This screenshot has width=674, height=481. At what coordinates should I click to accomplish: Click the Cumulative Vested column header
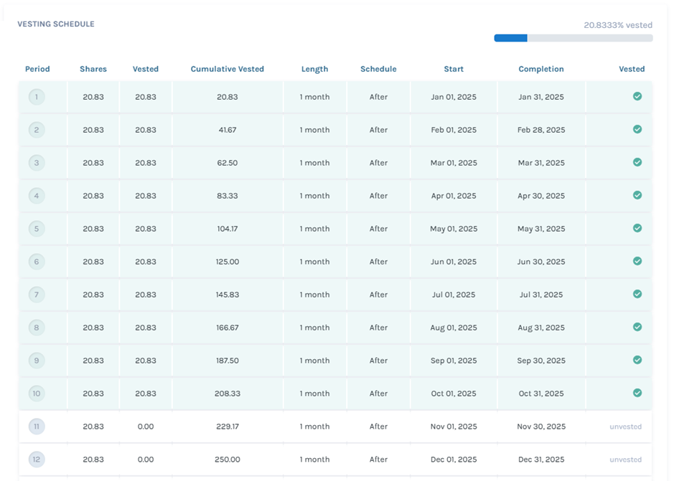click(227, 70)
